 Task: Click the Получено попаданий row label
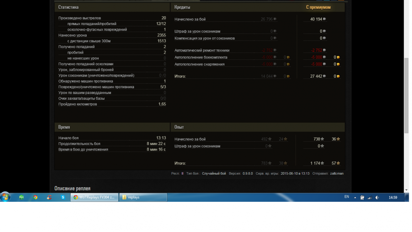click(77, 47)
